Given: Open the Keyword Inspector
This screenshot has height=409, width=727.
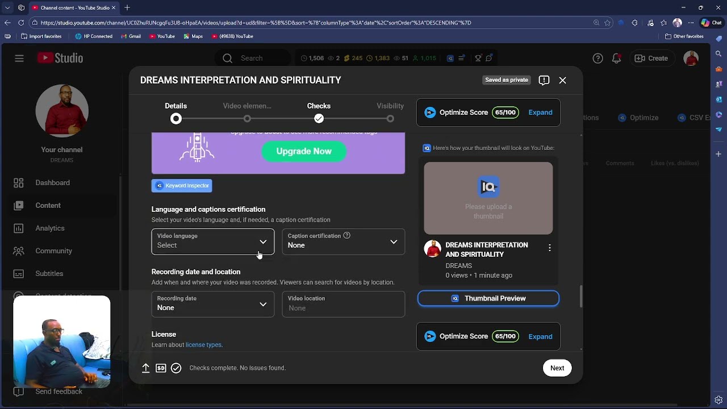Looking at the screenshot, I should coord(182,186).
